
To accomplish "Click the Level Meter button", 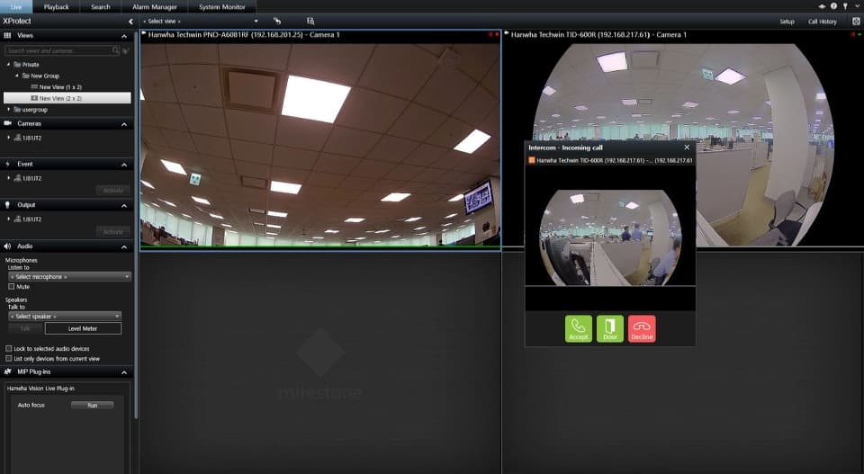I will 83,328.
